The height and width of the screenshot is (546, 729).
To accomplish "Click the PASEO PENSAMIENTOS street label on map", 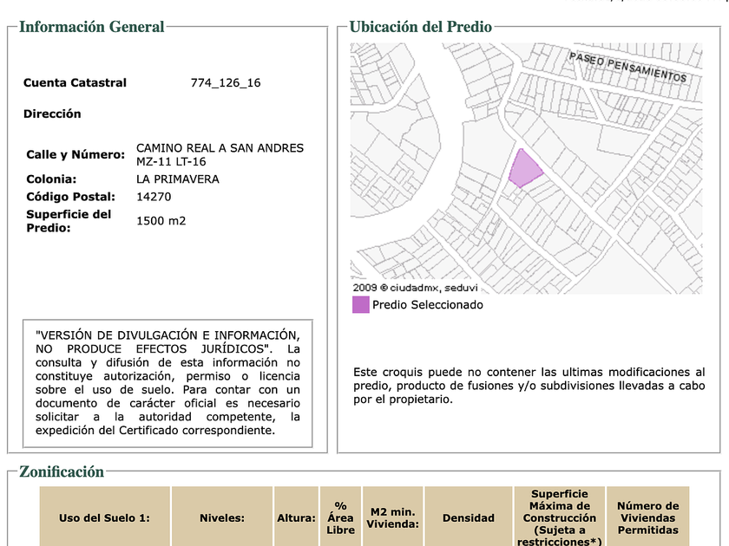I will (x=627, y=68).
